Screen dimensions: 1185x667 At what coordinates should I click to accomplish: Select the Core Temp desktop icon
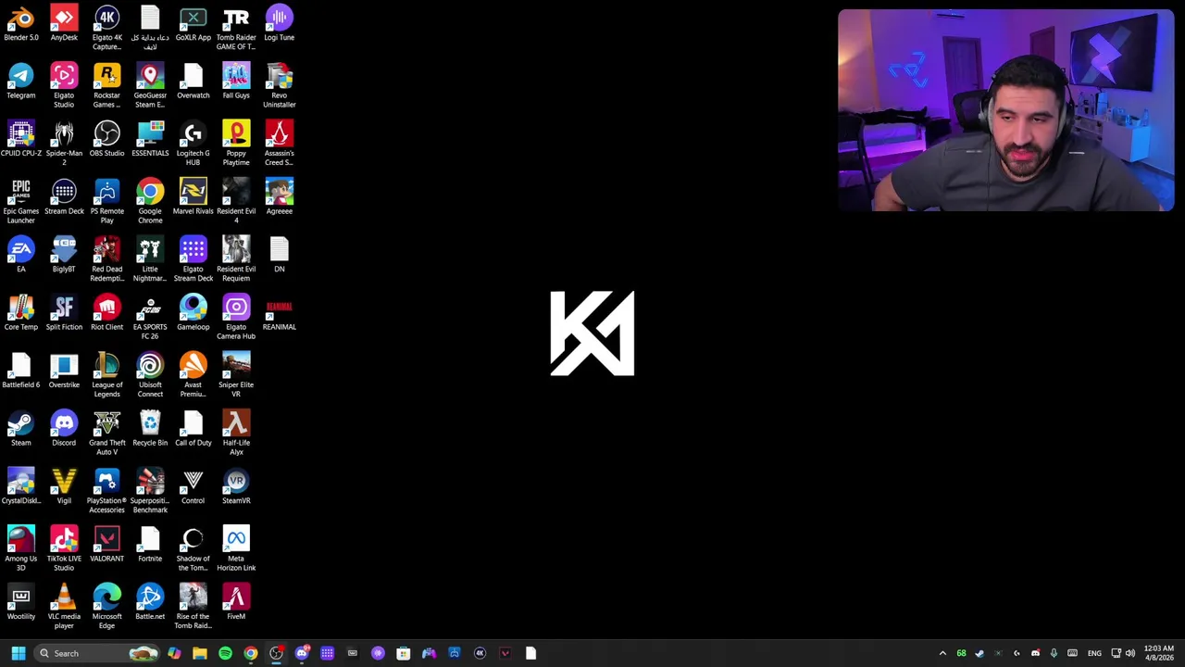point(21,314)
